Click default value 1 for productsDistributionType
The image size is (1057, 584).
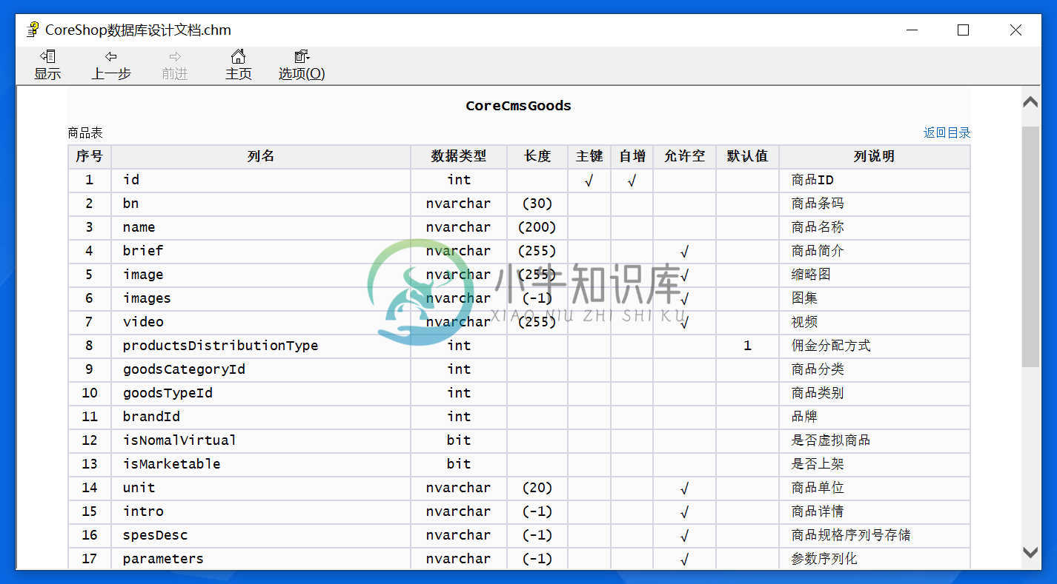tap(747, 346)
